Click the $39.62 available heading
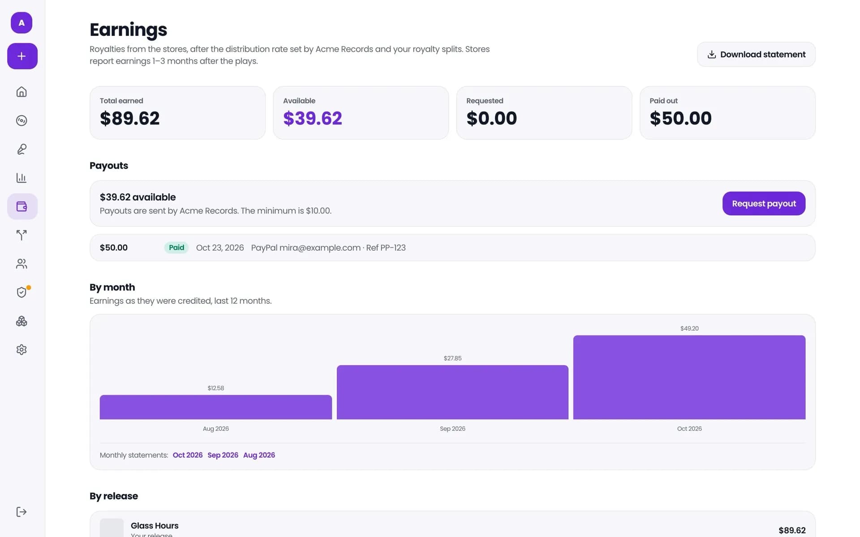Image resolution: width=860 pixels, height=537 pixels. click(138, 197)
